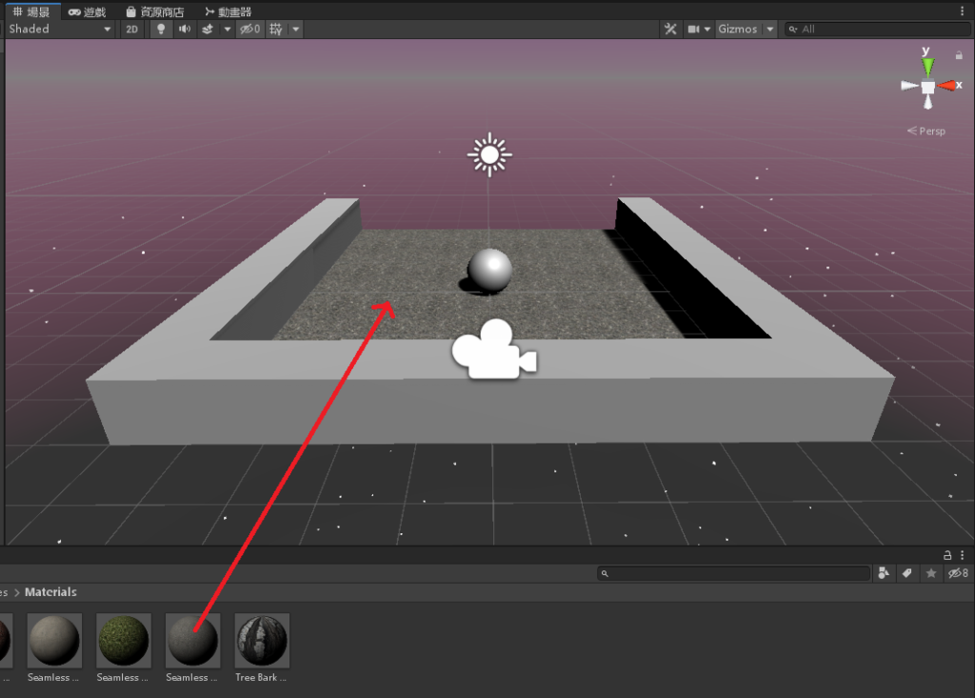
Task: Open the scene effects dropdown arrow
Action: point(228,30)
